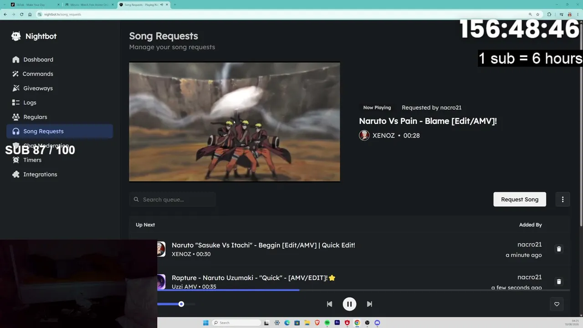Open Brave browser from the taskbar
The height and width of the screenshot is (328, 583).
tap(317, 323)
